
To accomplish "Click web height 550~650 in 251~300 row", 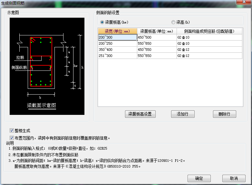I will pyautogui.click(x=157, y=56).
